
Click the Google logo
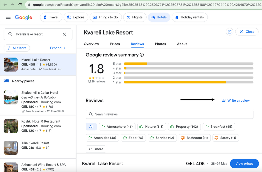23,17
